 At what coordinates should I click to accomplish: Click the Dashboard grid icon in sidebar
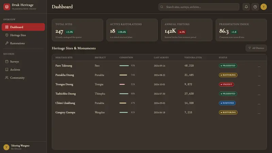coord(7,27)
